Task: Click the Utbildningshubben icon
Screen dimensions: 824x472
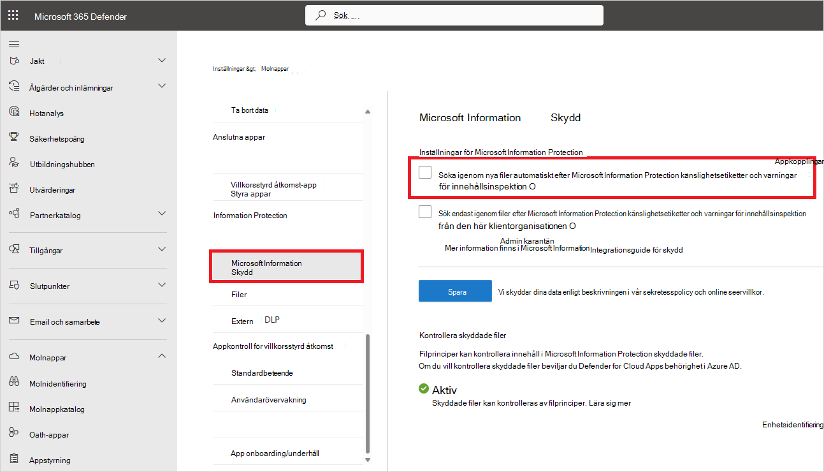Action: (14, 163)
